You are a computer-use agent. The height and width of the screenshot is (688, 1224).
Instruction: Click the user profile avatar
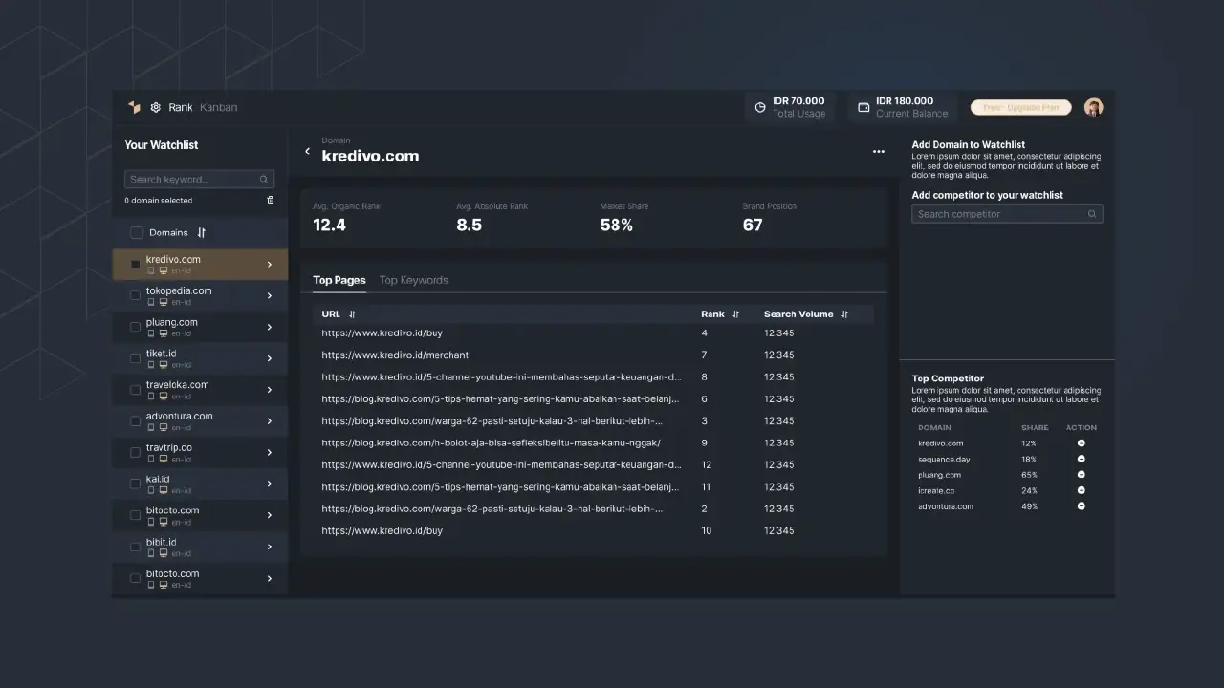click(x=1093, y=107)
